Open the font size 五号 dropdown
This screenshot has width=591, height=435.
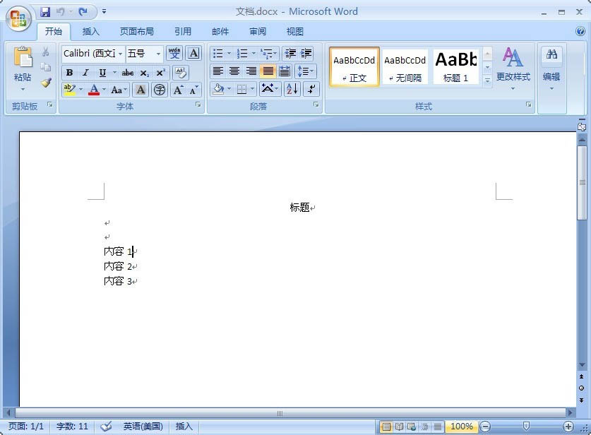tap(158, 54)
